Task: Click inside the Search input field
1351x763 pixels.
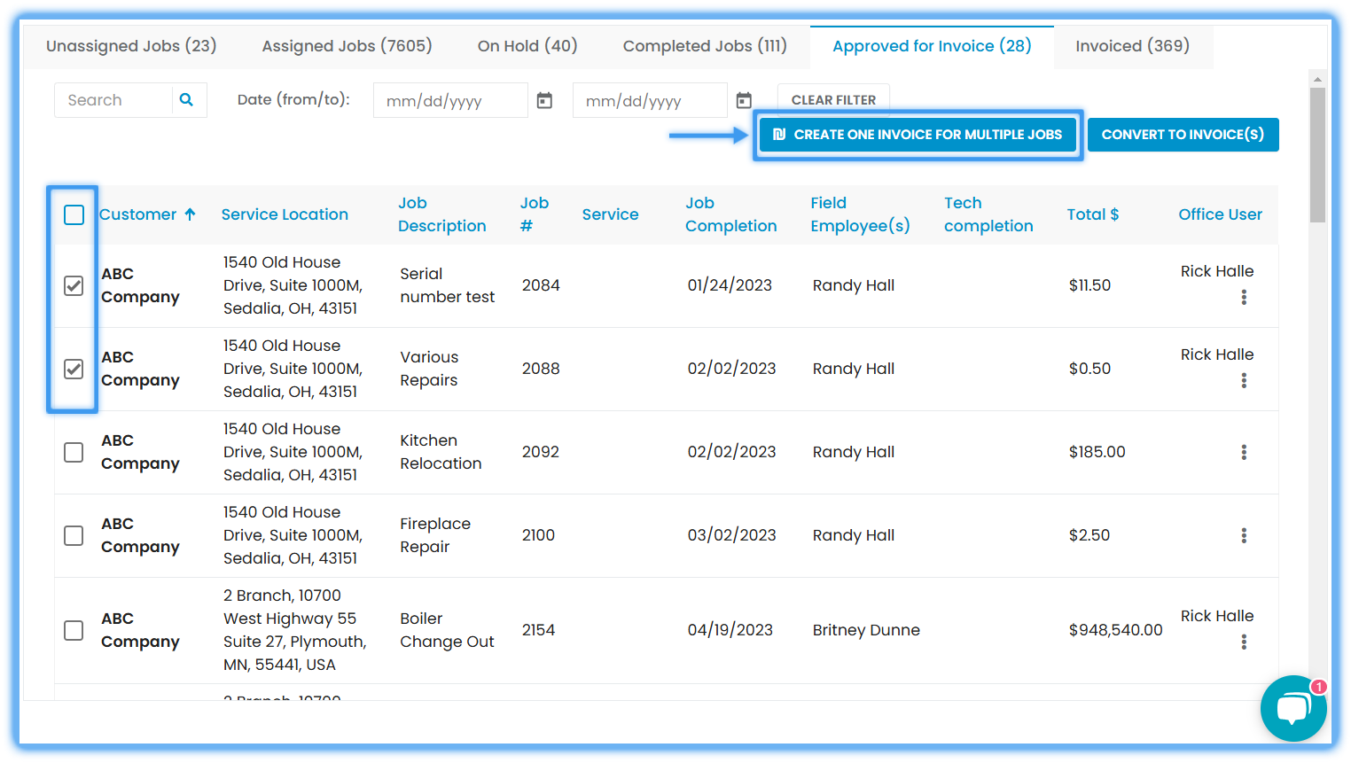Action: point(115,100)
